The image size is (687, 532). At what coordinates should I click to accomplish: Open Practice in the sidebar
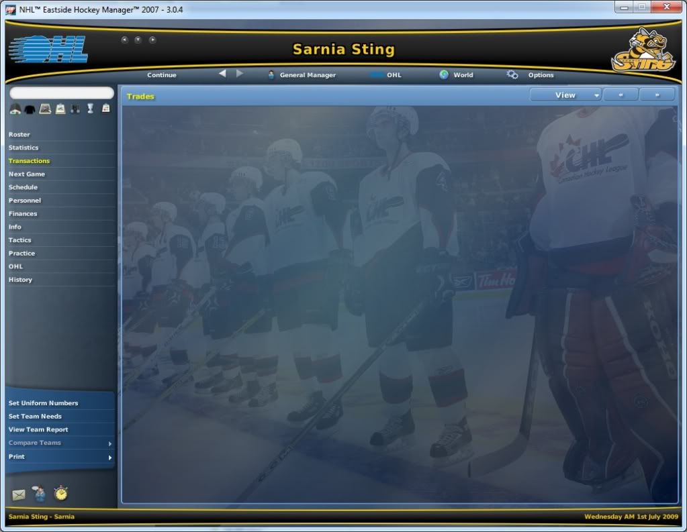[x=22, y=253]
